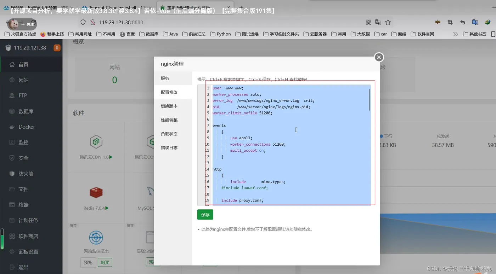Screen dimensions: 496x274
Task: Click the 购买 button under 网站监控报表
Action: pos(105,262)
